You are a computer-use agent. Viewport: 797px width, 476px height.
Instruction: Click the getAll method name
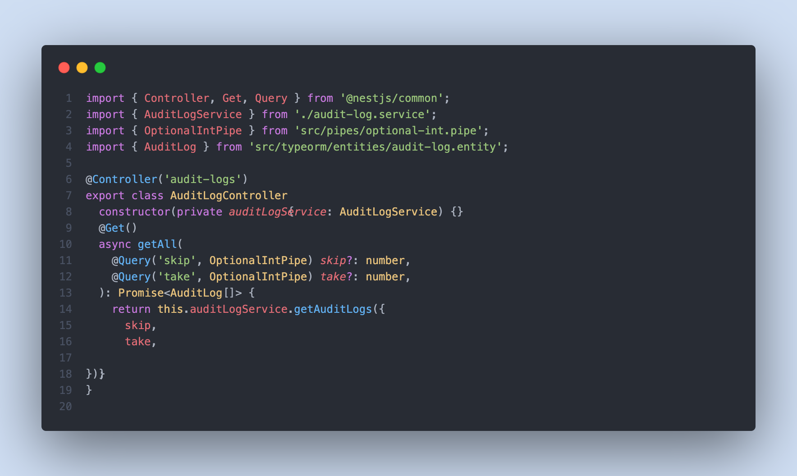[157, 244]
